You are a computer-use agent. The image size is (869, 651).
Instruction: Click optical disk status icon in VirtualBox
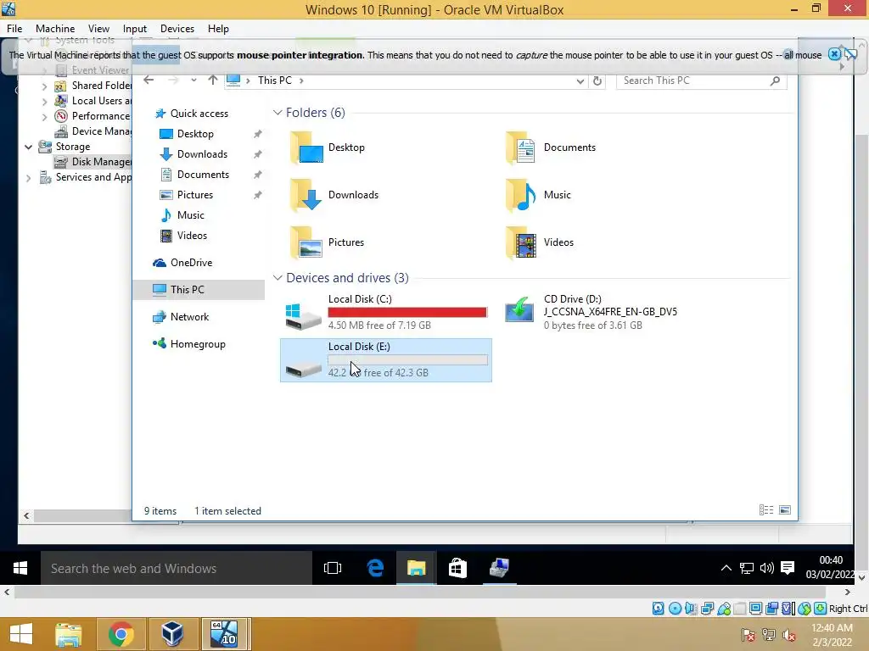(x=675, y=609)
